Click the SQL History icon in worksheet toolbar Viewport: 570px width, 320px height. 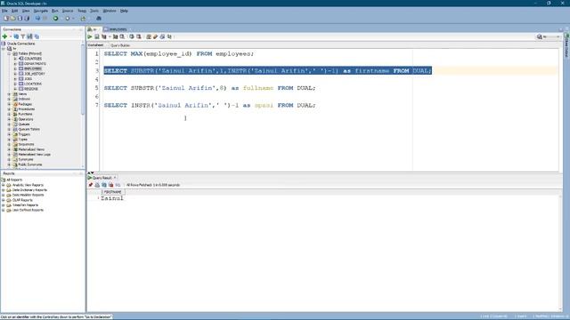pyautogui.click(x=162, y=36)
